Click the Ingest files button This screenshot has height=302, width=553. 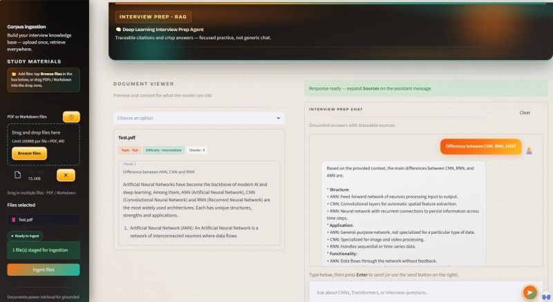44,270
